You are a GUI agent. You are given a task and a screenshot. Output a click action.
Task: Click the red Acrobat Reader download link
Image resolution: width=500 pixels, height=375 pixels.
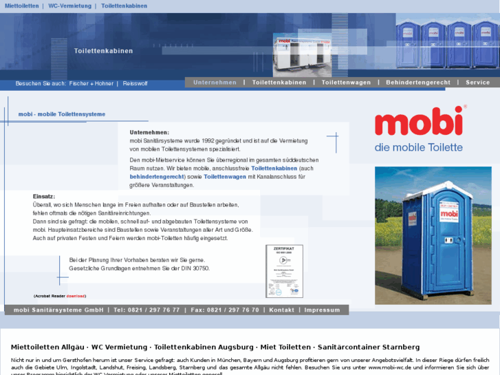76,296
